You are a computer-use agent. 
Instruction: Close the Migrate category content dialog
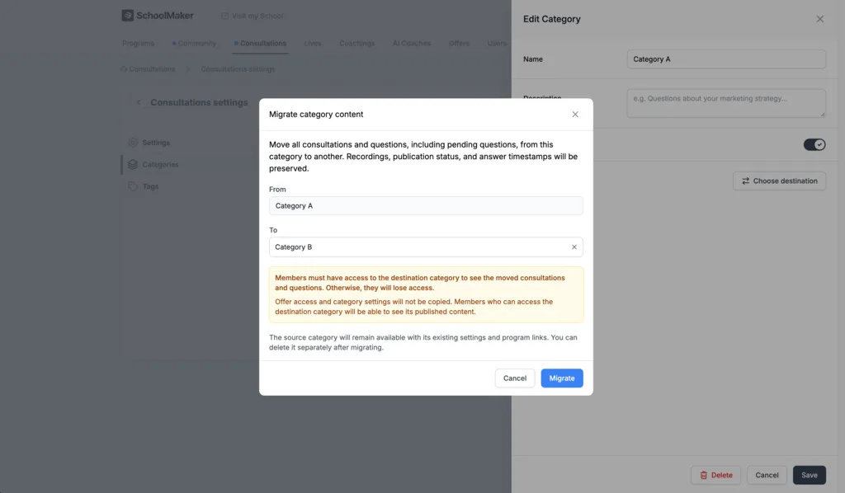point(575,114)
